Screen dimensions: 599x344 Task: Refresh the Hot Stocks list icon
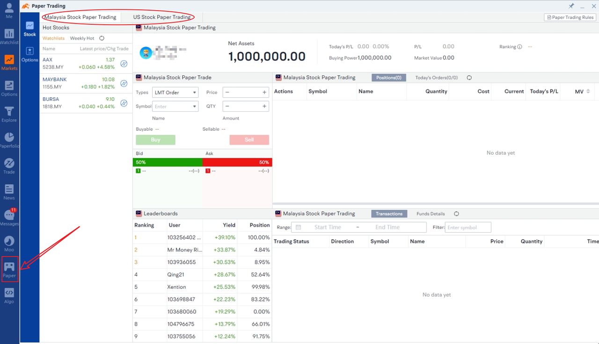(102, 38)
